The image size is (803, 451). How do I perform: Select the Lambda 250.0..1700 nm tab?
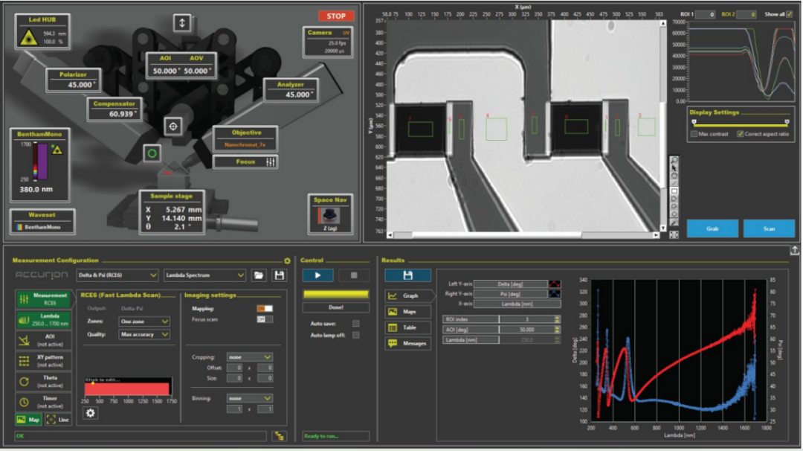[44, 320]
